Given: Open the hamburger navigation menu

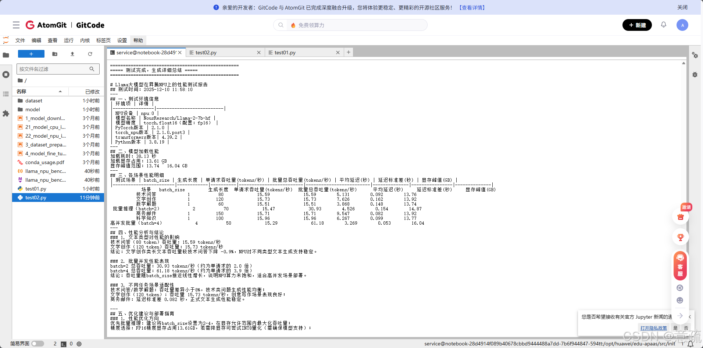Looking at the screenshot, I should (16, 25).
